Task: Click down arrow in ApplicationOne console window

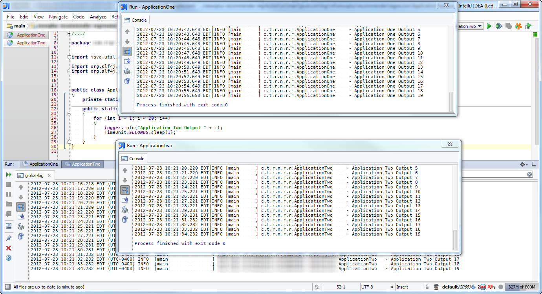Action: [x=127, y=42]
